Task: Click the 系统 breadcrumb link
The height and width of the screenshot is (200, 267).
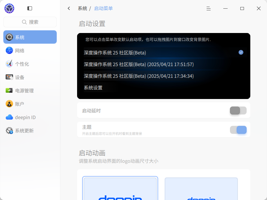Action: pyautogui.click(x=82, y=8)
